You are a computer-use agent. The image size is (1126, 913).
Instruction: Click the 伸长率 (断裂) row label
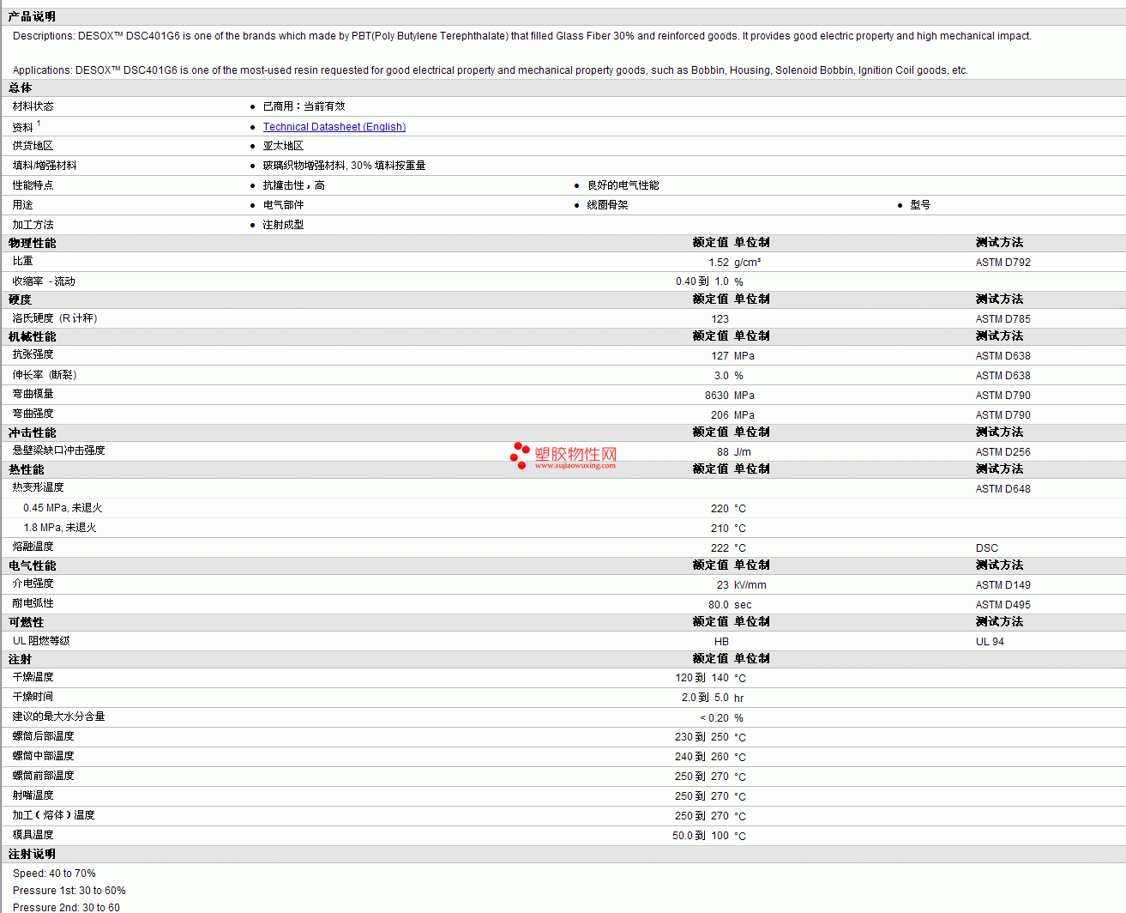(x=45, y=375)
